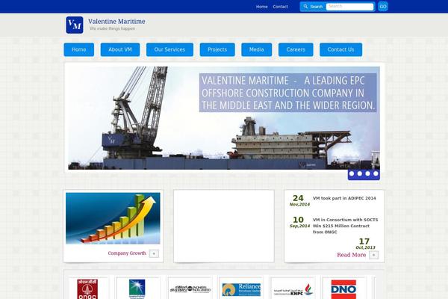The image size is (448, 299).
Task: Click the crane barge banner image
Action: (224, 118)
